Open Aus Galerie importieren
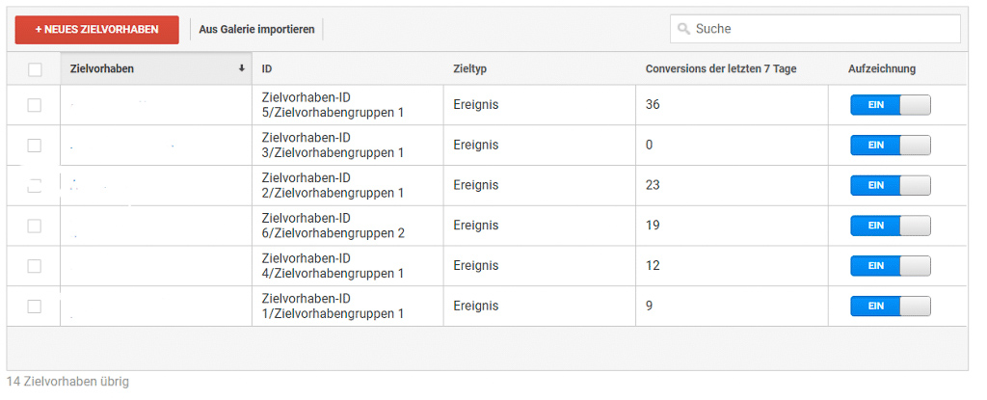987x400 pixels. [x=256, y=30]
